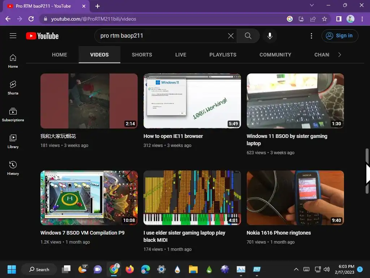Open the black MIDI video thumbnail
The height and width of the screenshot is (278, 370).
[x=192, y=198]
